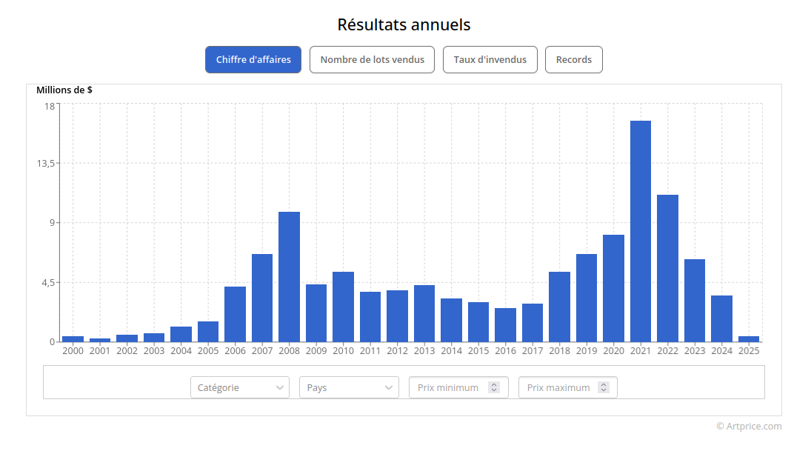Click the Prix minimum input field

[x=458, y=387]
